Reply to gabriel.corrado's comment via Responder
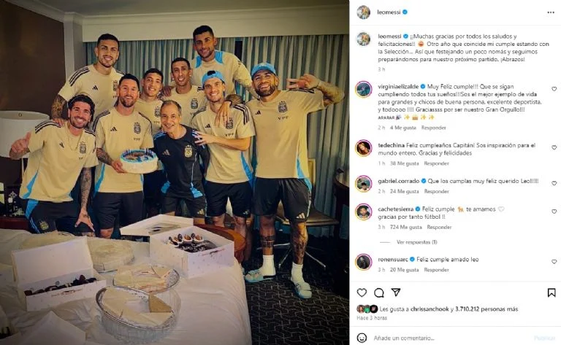561x345 pixels. point(437,191)
